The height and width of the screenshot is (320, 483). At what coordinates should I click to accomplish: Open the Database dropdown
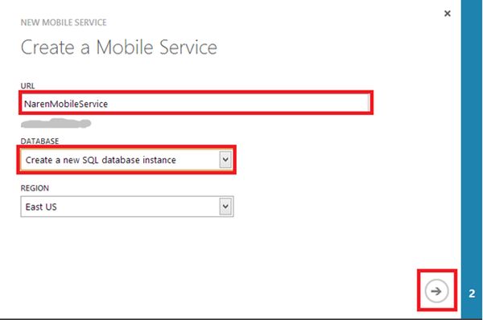127,160
